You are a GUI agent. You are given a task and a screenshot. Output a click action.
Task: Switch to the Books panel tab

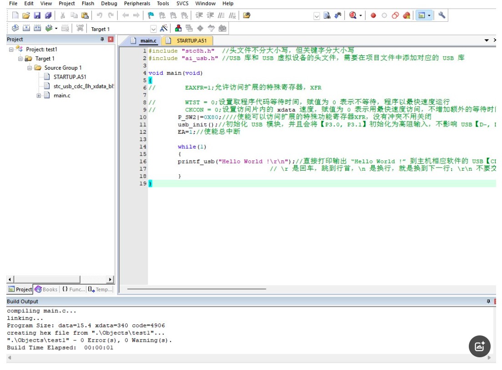[46, 289]
